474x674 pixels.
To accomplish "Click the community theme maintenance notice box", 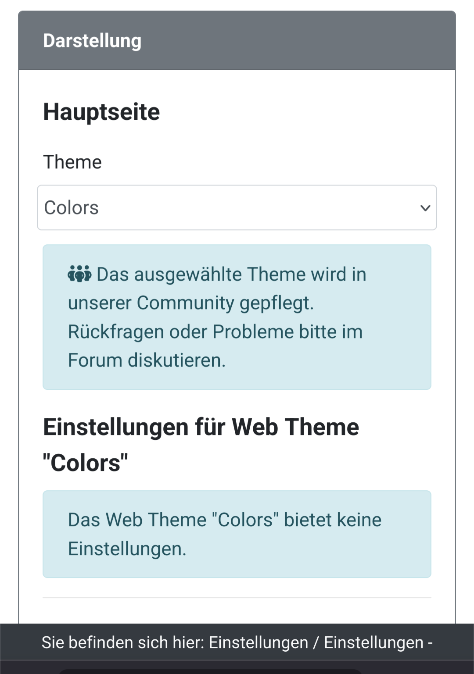I will point(237,316).
